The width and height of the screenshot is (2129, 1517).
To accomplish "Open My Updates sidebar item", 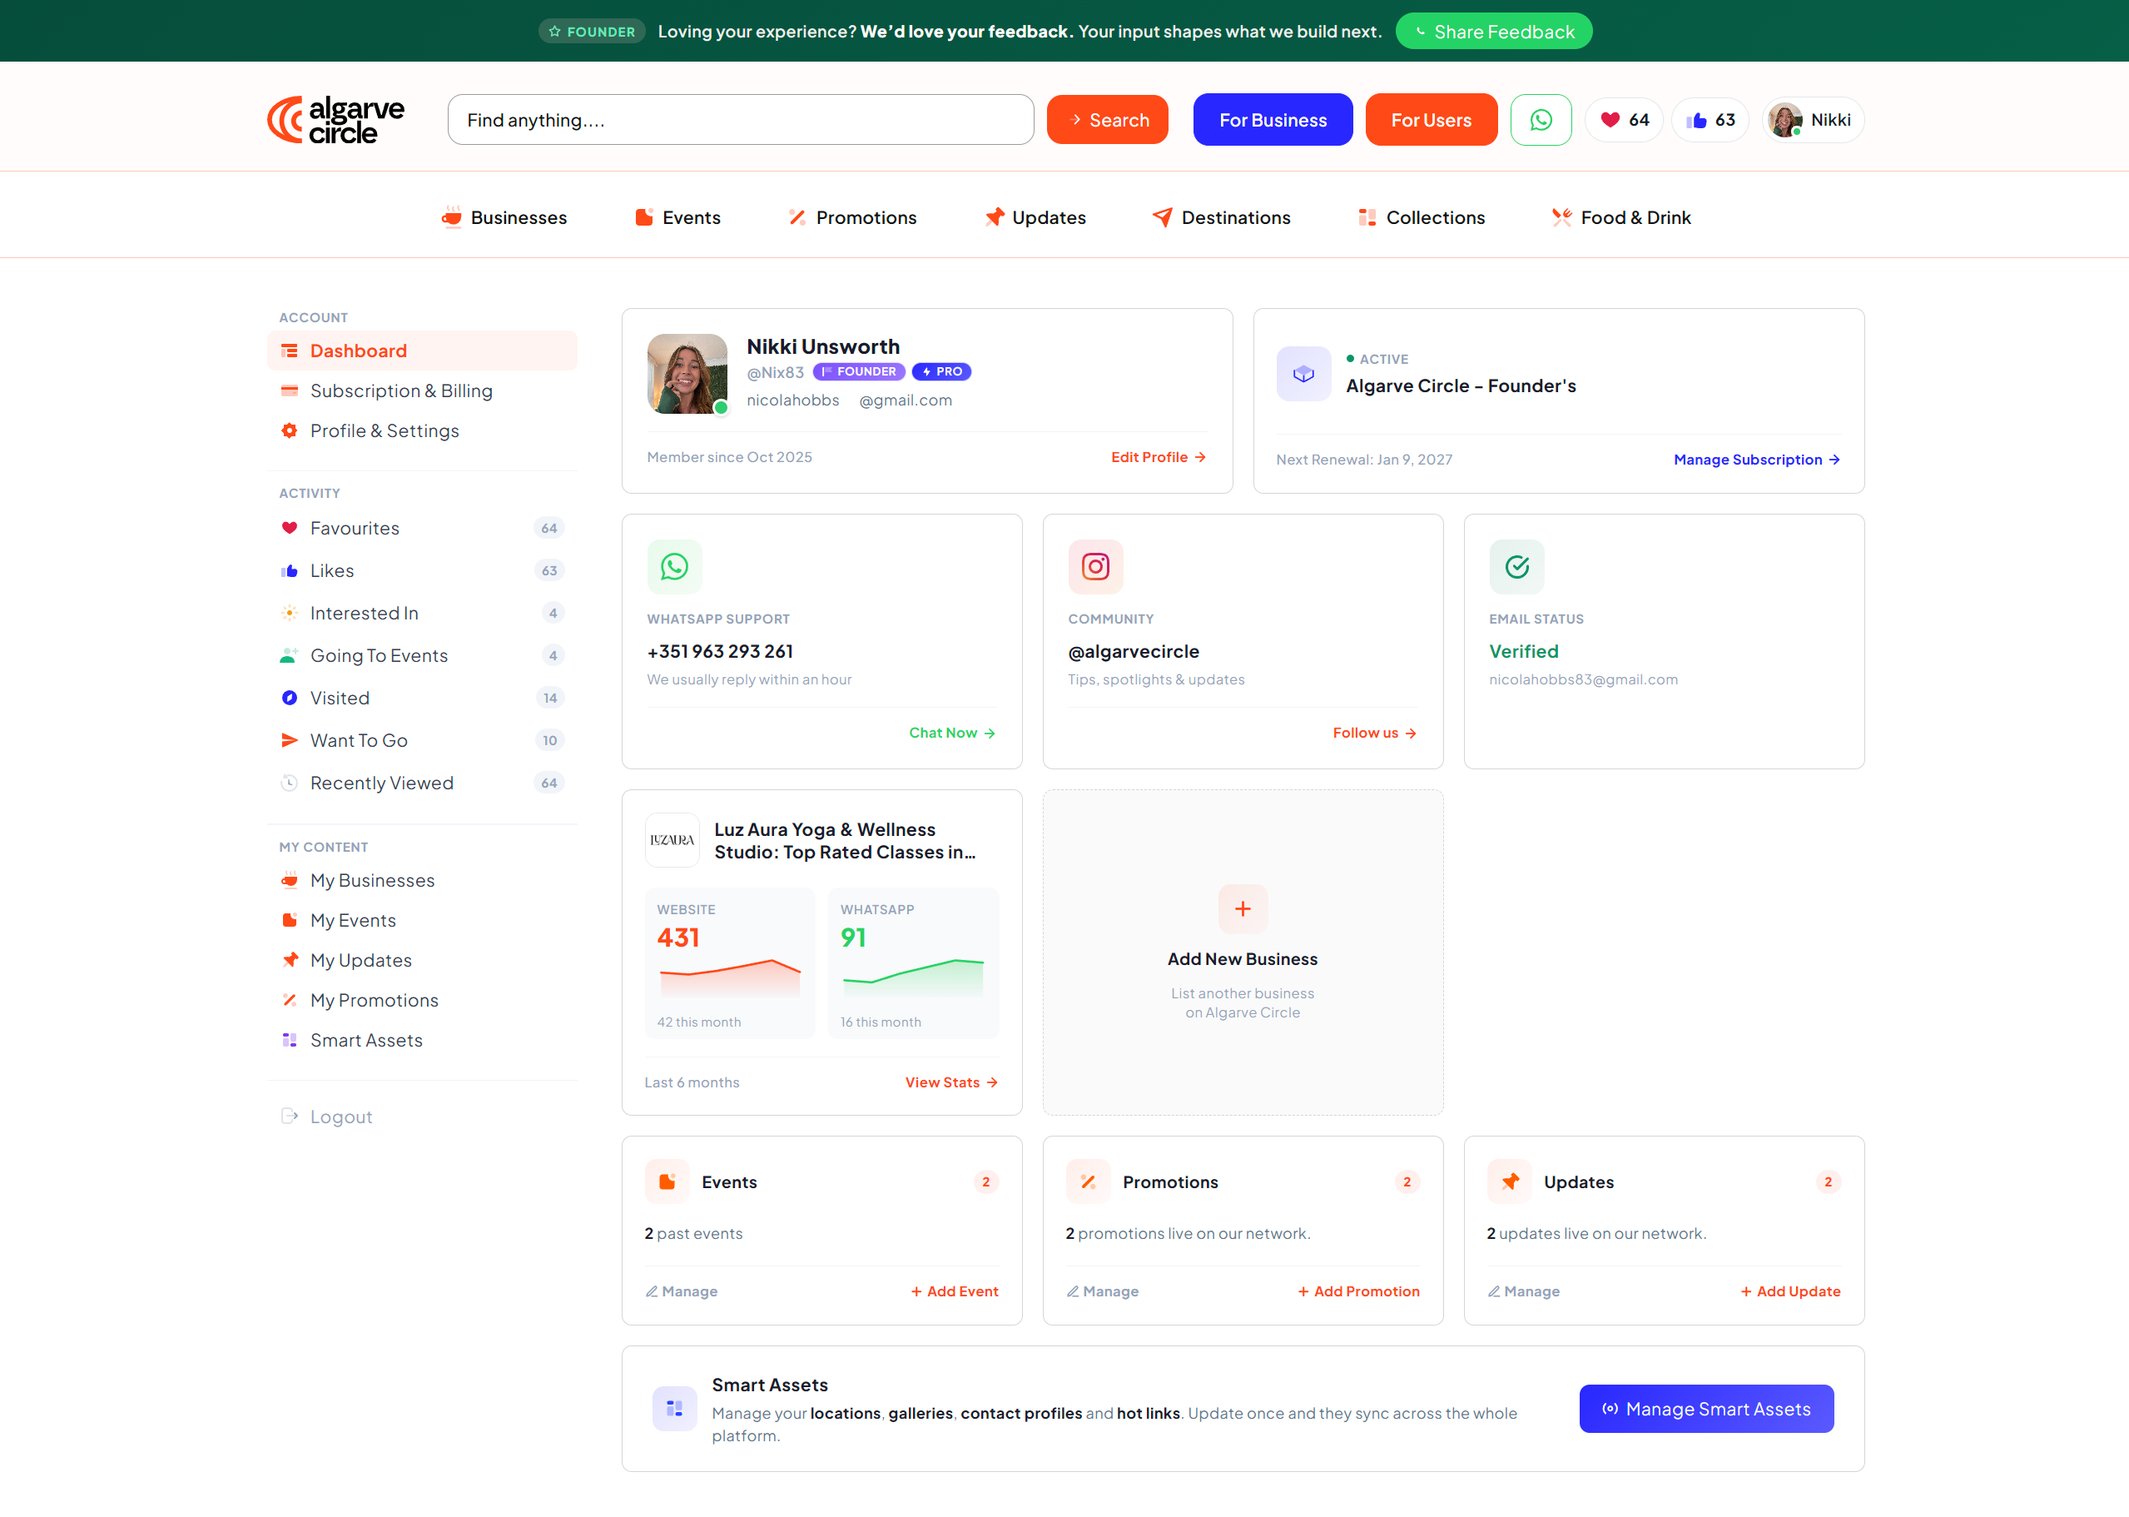I will click(x=422, y=960).
